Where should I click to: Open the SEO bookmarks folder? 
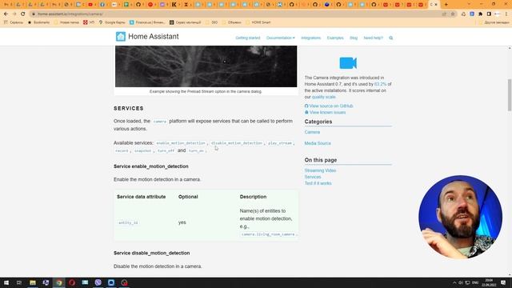click(211, 22)
